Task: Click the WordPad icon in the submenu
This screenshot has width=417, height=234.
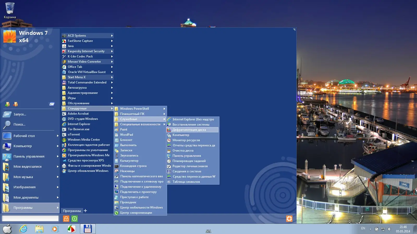Action: [116, 135]
